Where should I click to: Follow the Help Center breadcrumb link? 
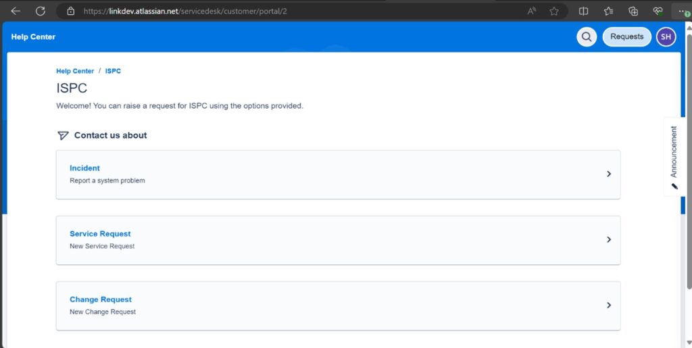[x=75, y=71]
